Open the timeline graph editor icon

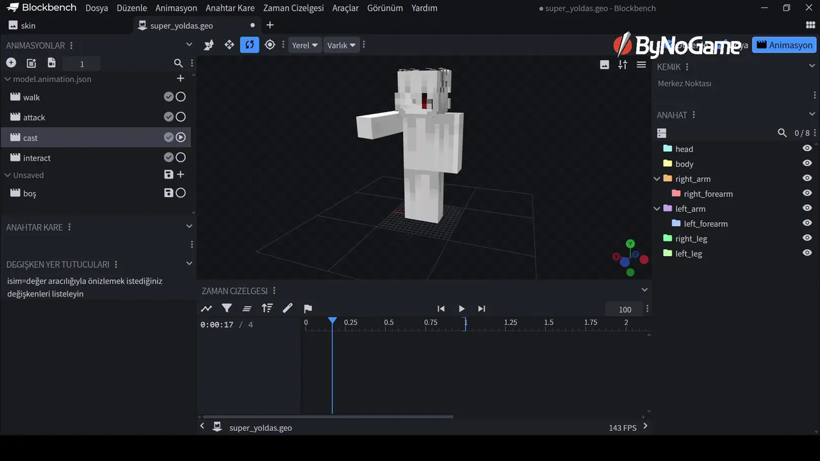(x=206, y=309)
